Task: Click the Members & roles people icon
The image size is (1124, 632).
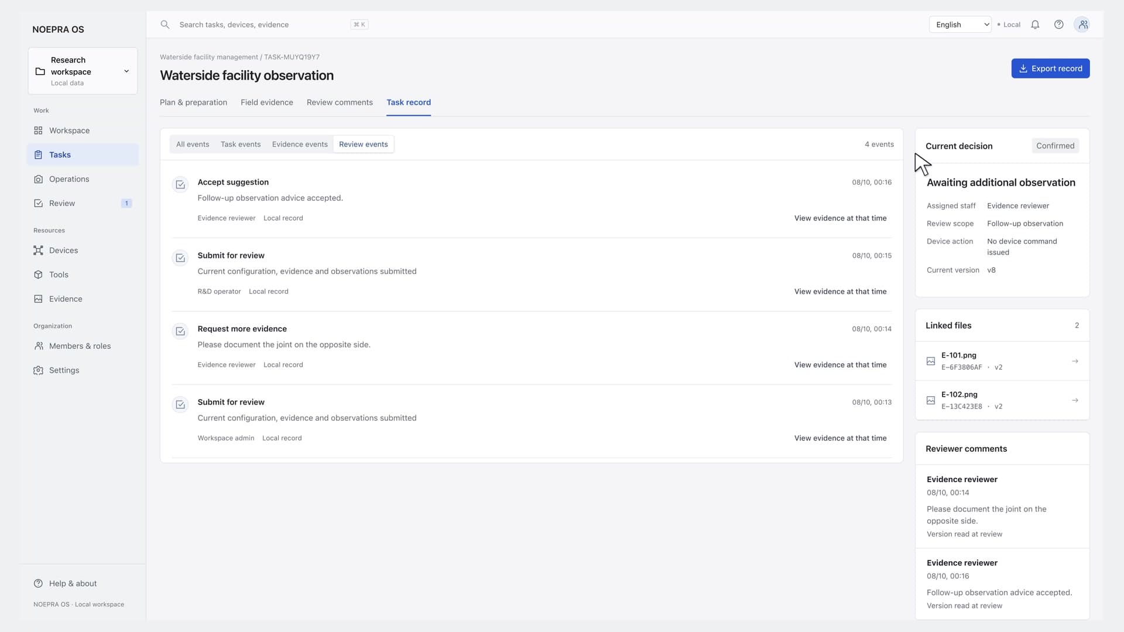Action: 38,346
